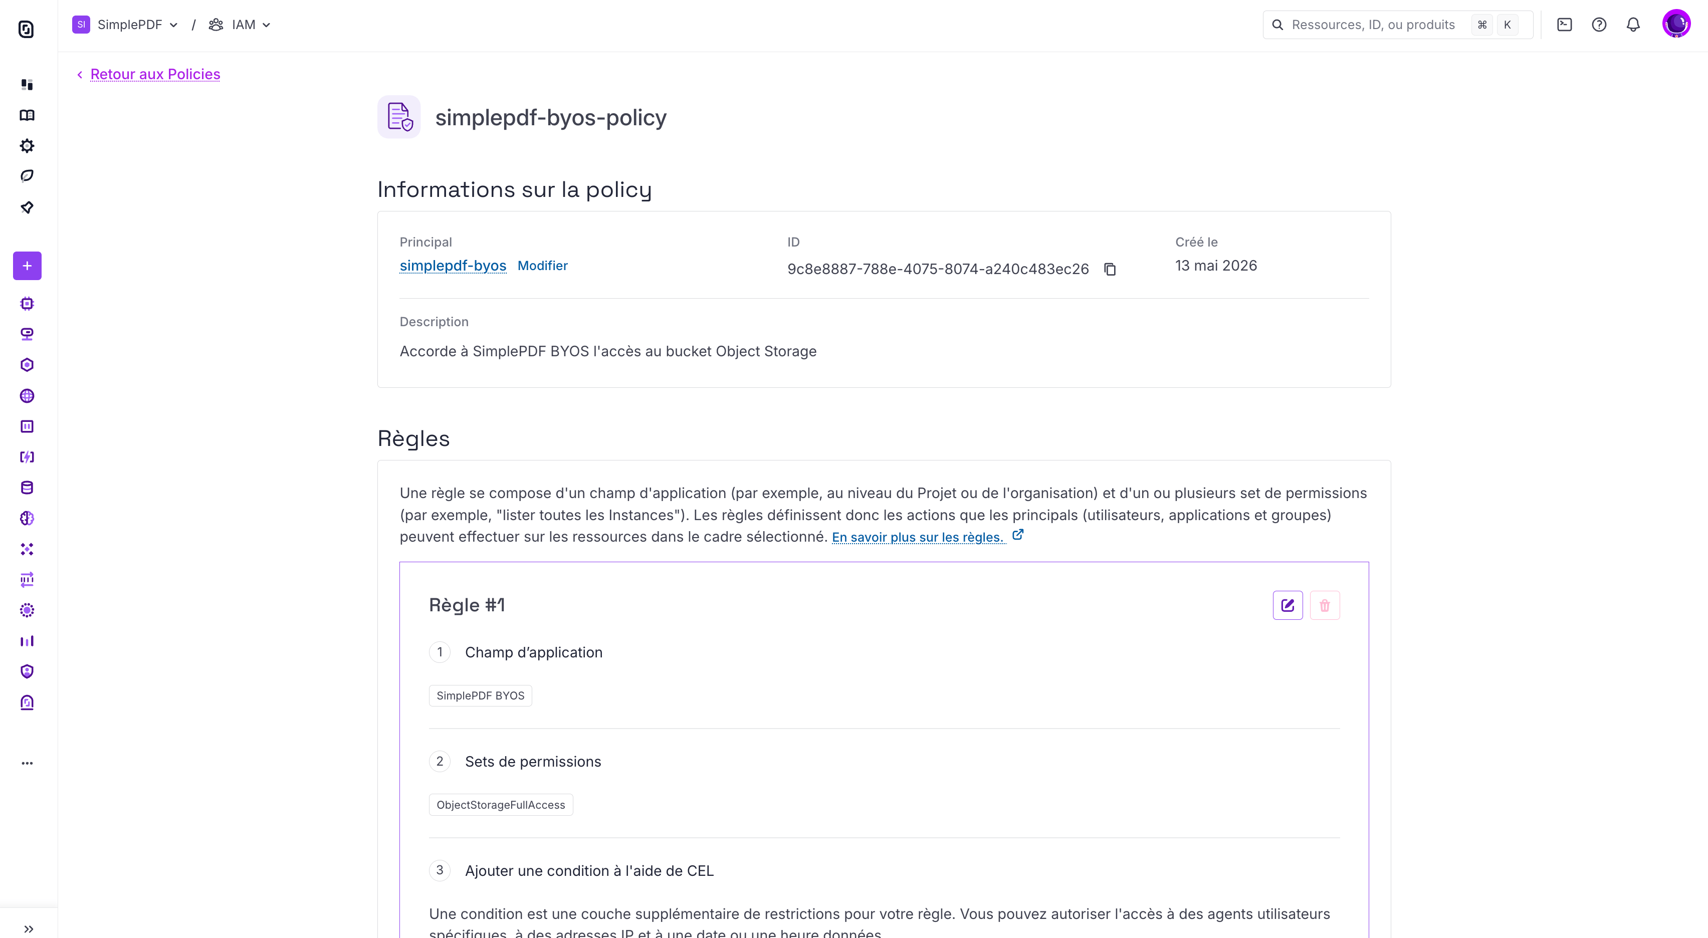Screen dimensions: 1708x938
Task: Open the four-diamonds sidebar icon
Action: point(27,549)
